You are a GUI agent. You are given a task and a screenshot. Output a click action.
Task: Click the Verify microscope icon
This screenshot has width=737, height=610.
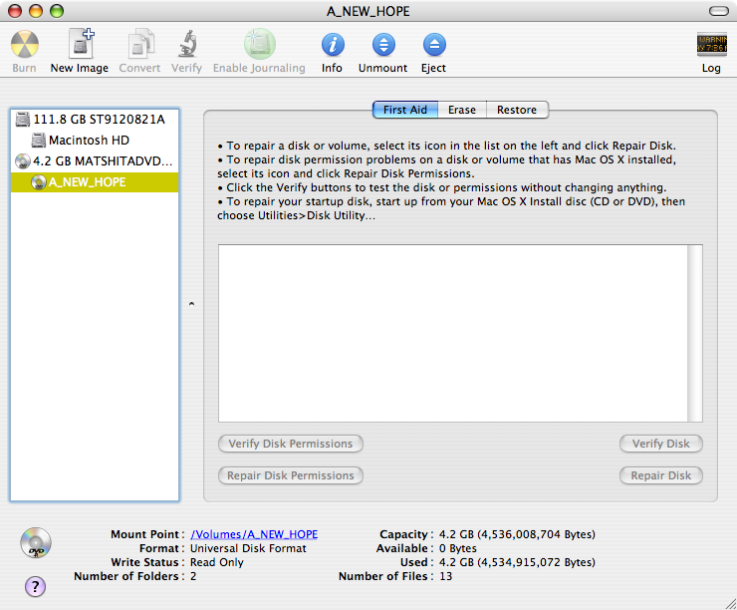coord(186,46)
